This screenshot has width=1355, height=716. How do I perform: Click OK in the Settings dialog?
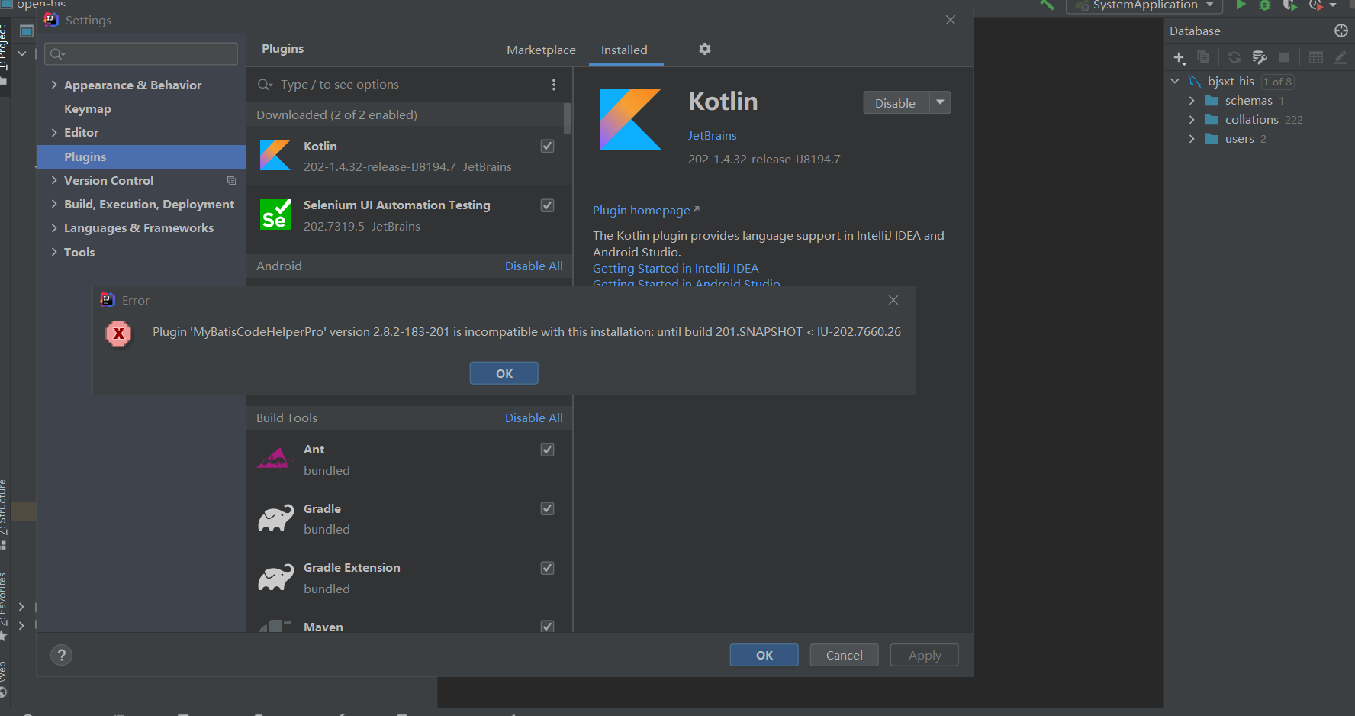(x=764, y=655)
